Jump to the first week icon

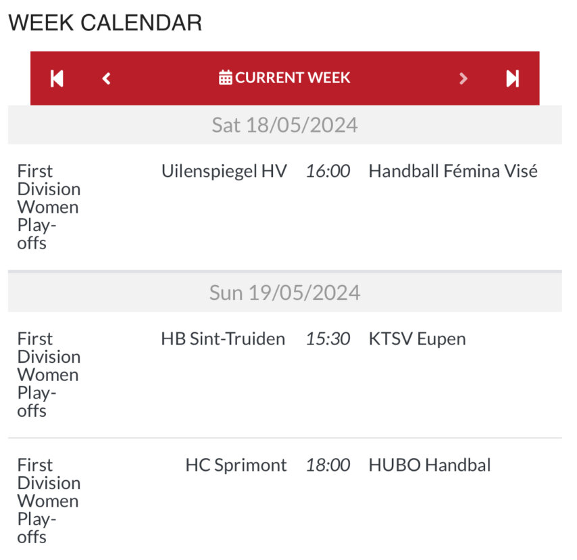point(57,78)
